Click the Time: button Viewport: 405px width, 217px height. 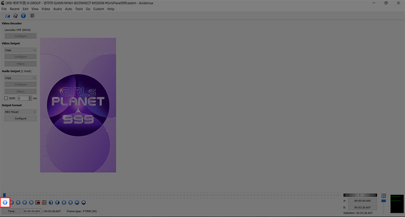(11, 211)
